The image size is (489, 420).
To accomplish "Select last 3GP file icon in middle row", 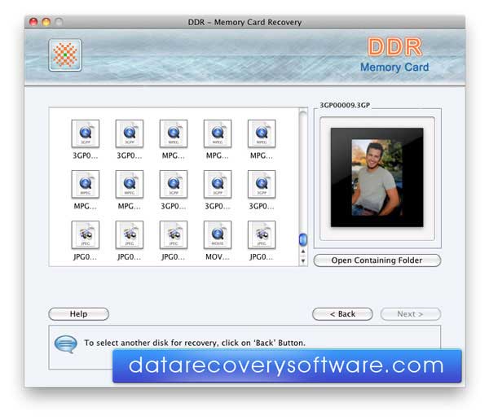I will click(262, 184).
